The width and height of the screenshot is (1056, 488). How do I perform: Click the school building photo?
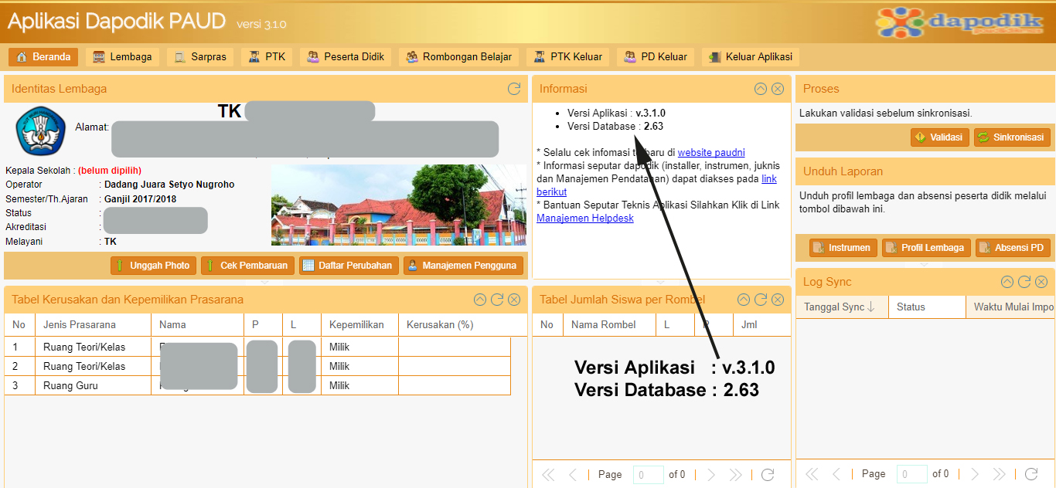399,205
